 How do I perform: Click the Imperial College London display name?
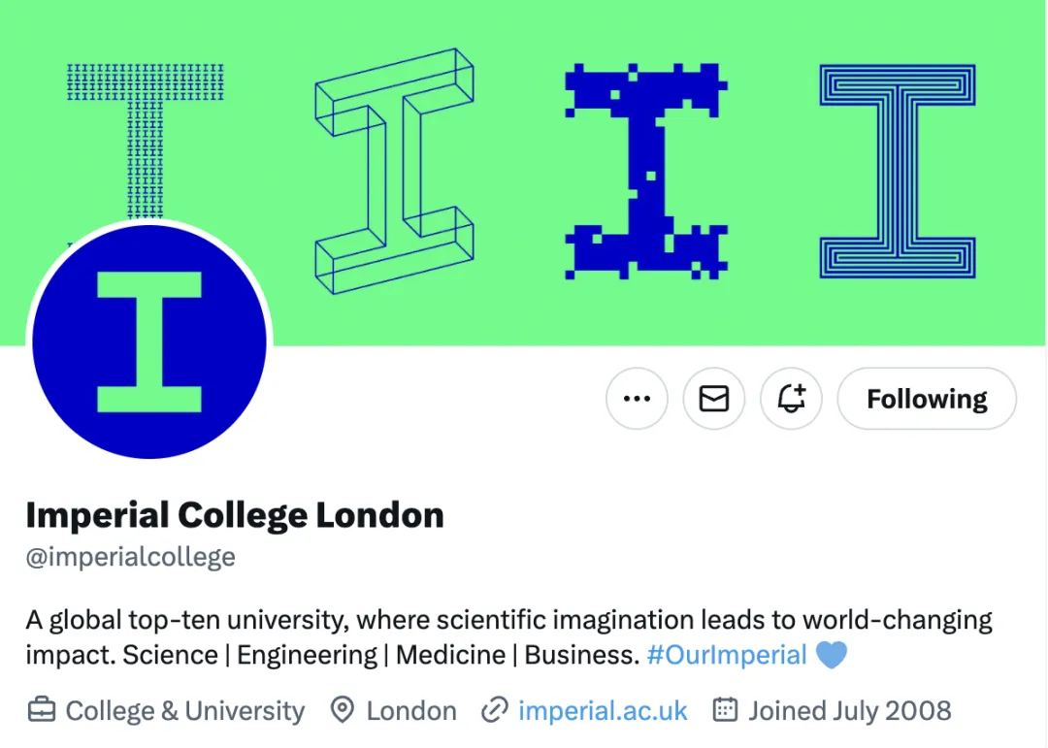point(235,514)
